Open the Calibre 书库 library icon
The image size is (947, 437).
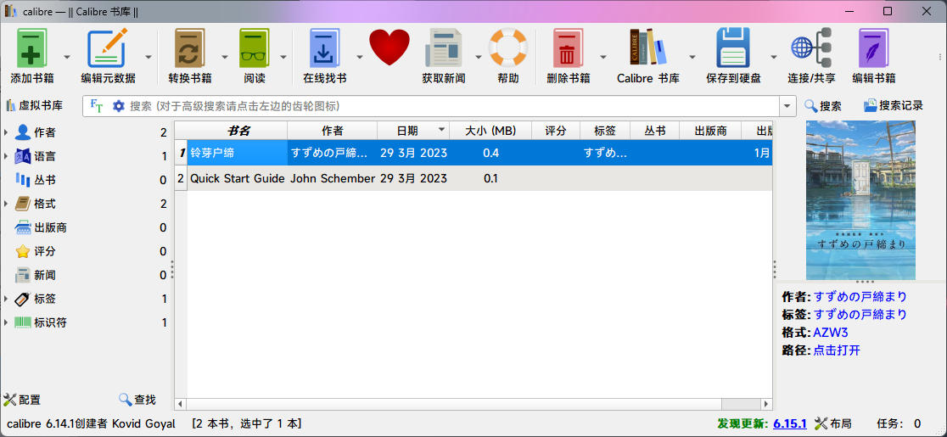[x=648, y=48]
